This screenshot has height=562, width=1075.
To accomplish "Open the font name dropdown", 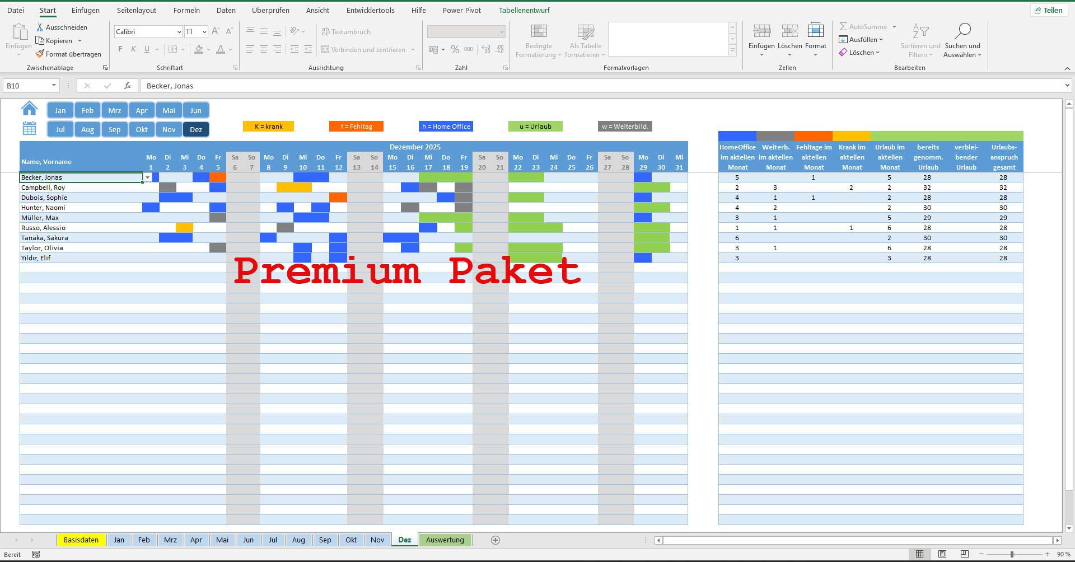I will coord(179,32).
